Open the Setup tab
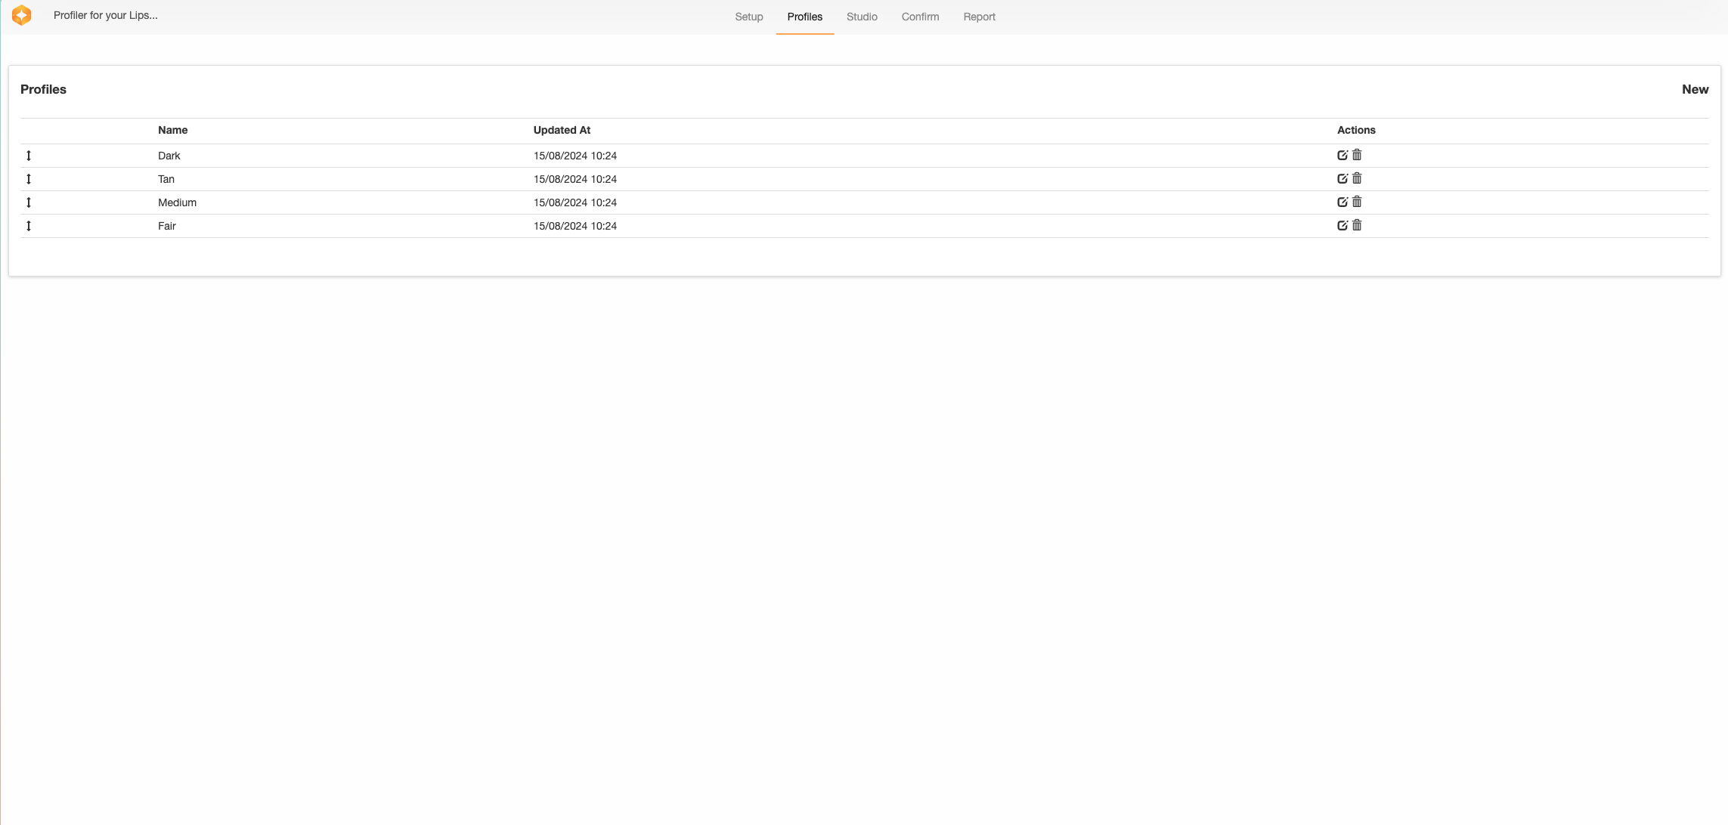Image resolution: width=1728 pixels, height=825 pixels. pyautogui.click(x=748, y=17)
